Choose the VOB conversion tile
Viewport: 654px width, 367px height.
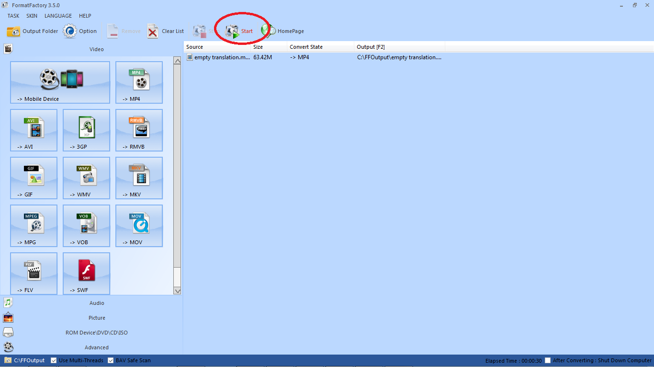[x=86, y=226]
